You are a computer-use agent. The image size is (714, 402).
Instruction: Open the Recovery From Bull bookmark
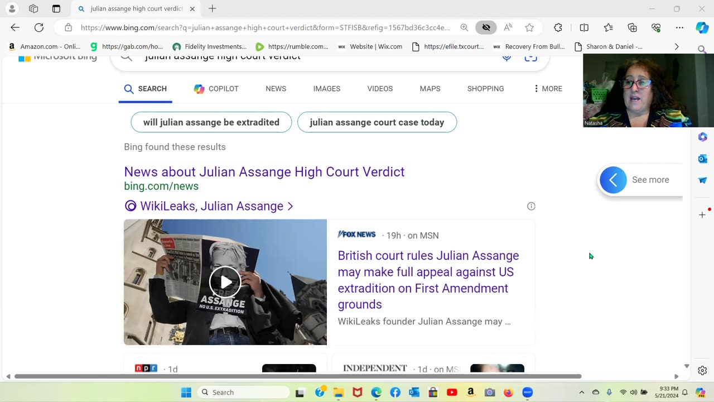[529, 46]
